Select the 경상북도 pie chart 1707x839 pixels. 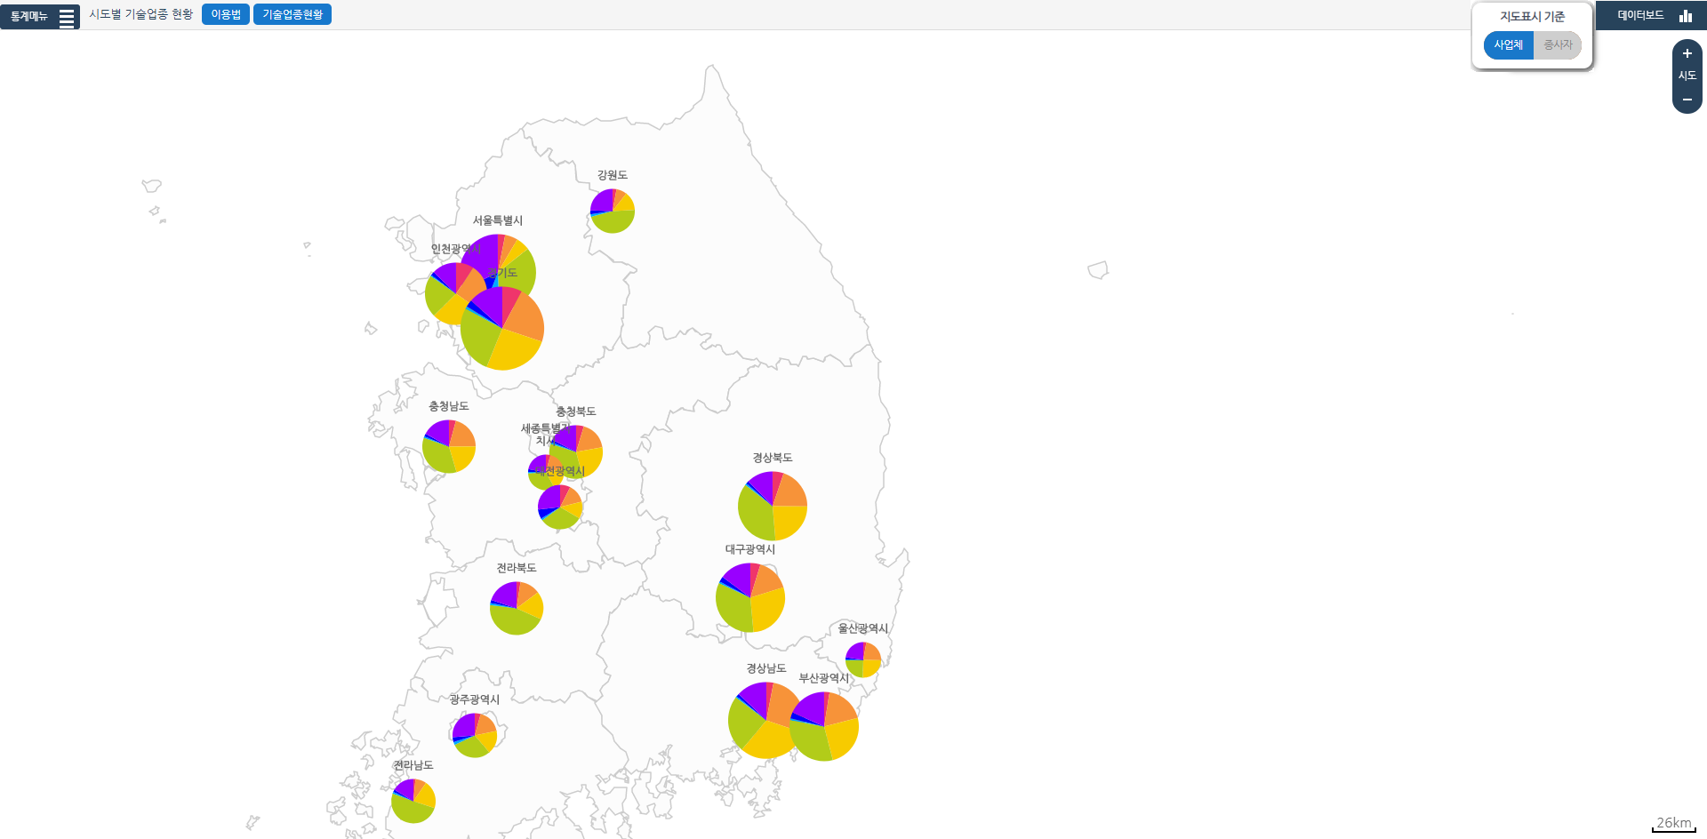[x=773, y=506]
